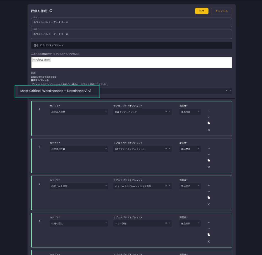Delete challenge 3

click(209, 204)
